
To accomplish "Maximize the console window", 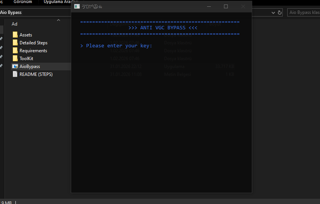I will tap(226, 6).
